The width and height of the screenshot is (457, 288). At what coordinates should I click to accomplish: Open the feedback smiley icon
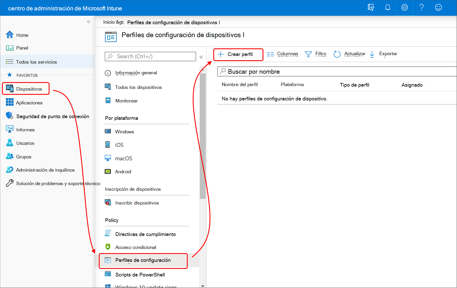click(438, 7)
